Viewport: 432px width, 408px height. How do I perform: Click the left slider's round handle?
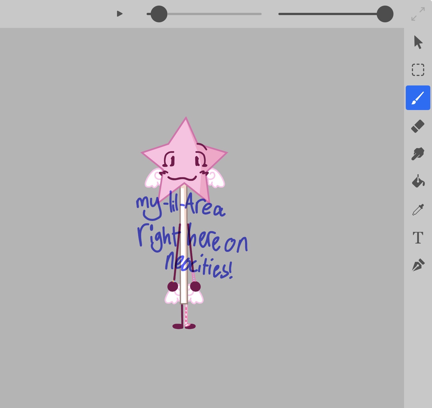click(159, 14)
